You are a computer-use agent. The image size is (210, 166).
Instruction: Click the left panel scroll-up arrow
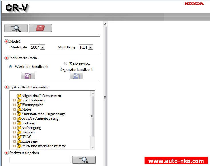tap(105, 24)
